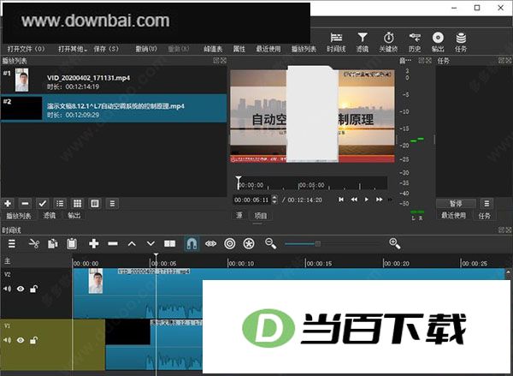Hide the V2 track eye icon
Screen dimensions: 513x376
21,289
